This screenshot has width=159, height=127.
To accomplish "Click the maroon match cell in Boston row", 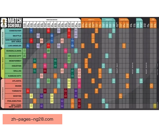I will 66,96.
